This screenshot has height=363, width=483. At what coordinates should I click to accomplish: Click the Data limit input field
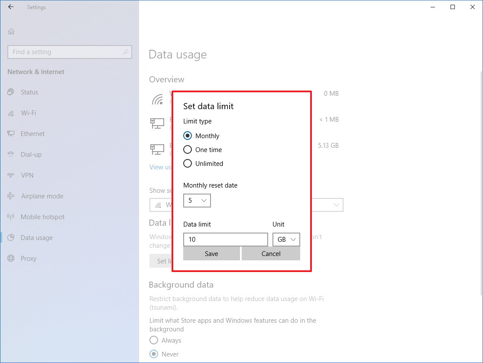[x=225, y=240]
